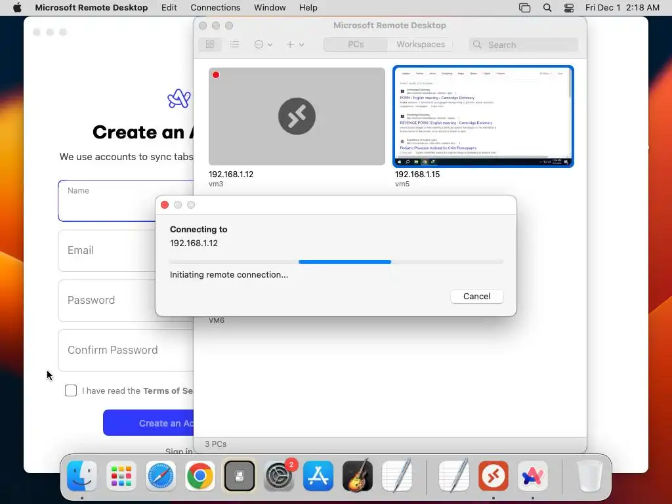Open Google Chrome from the Dock
Image resolution: width=672 pixels, height=504 pixels.
199,476
